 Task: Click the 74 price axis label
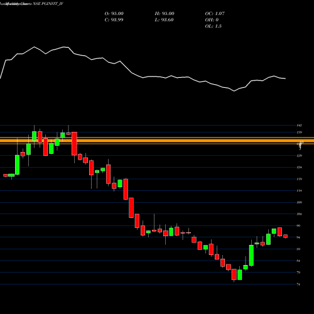click(298, 284)
